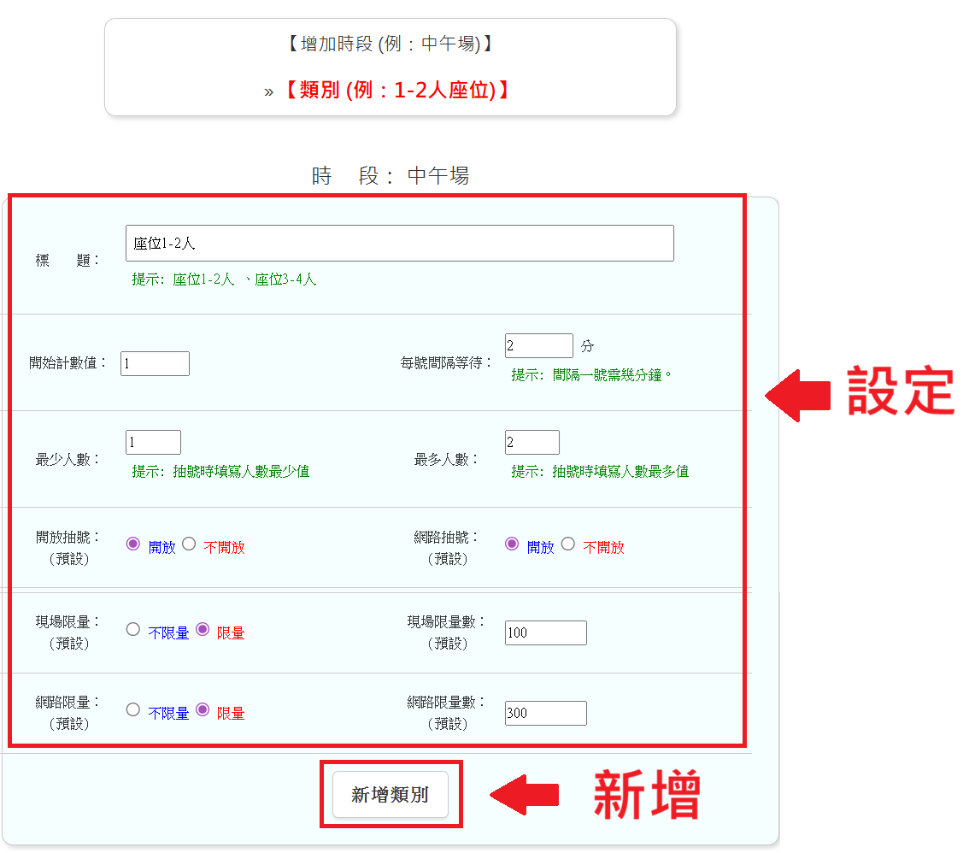Click the 現場限量數 field showing 100
This screenshot has height=853, width=969.
click(545, 633)
